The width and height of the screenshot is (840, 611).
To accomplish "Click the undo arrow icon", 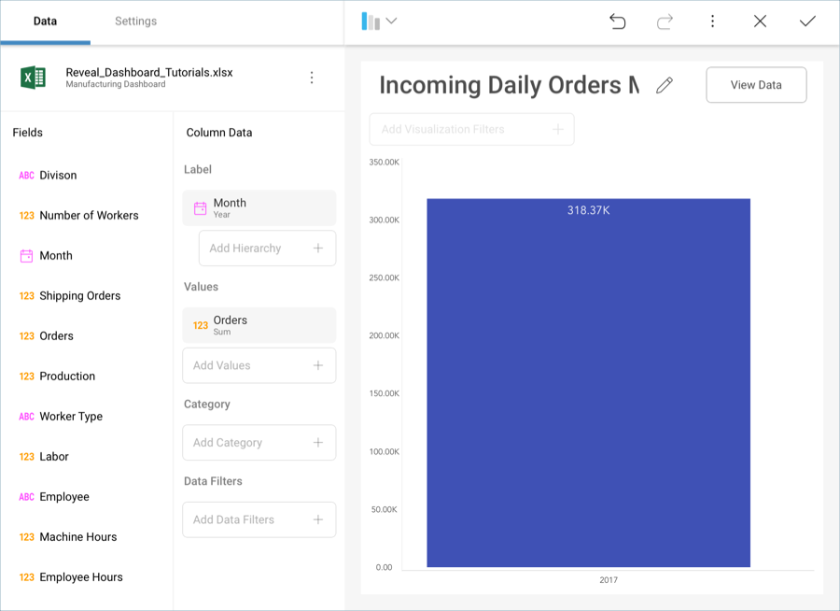I will tap(617, 21).
